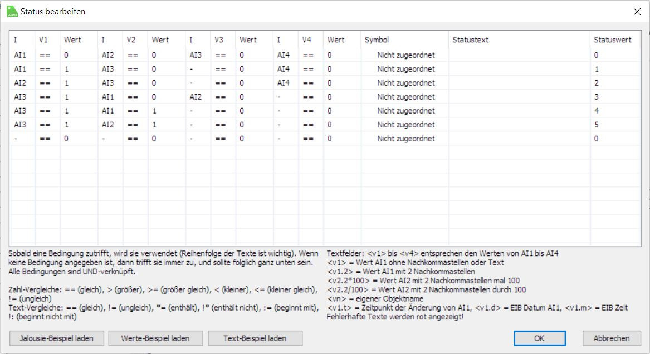Click the application icon in title bar
This screenshot has width=650, height=354.
[x=12, y=12]
